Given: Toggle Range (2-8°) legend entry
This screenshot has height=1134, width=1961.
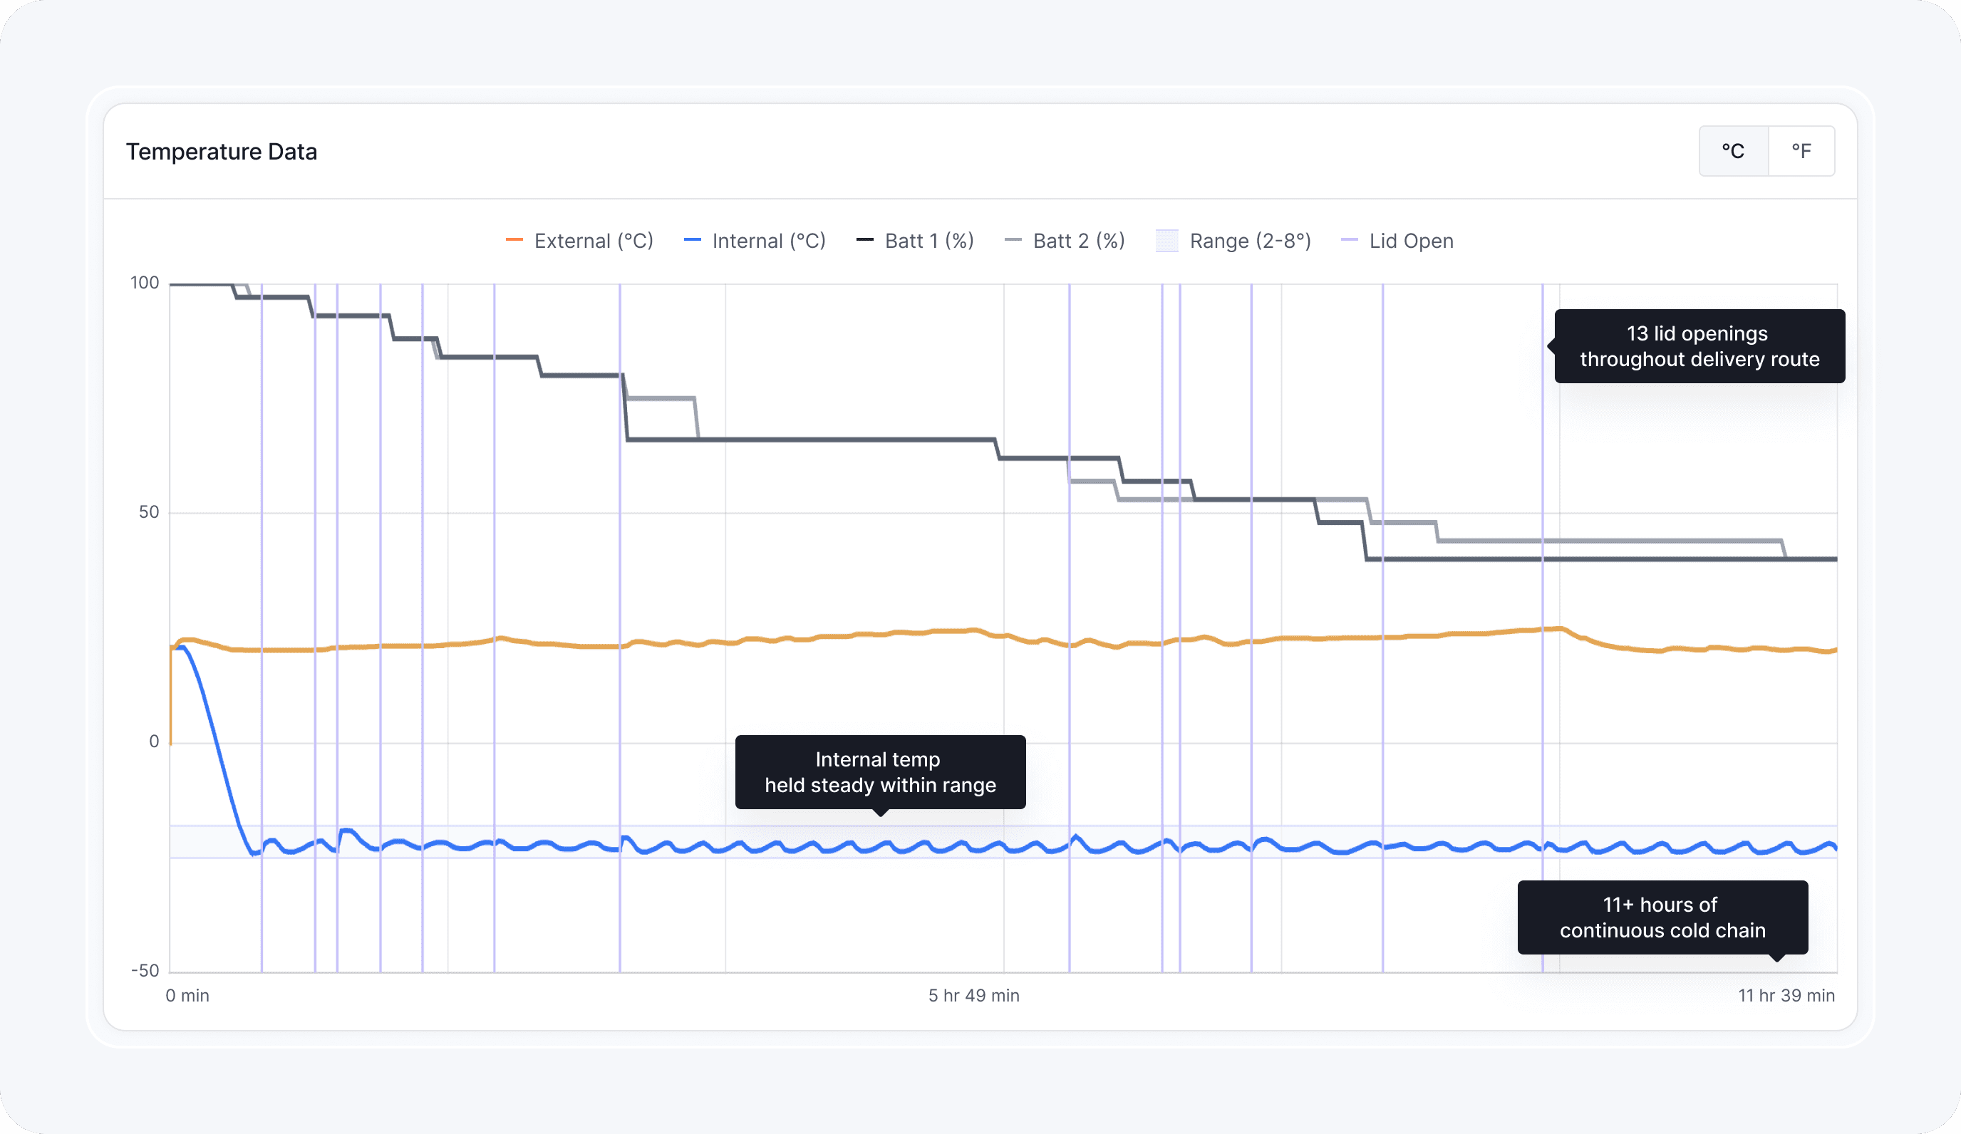Looking at the screenshot, I should tap(1249, 241).
